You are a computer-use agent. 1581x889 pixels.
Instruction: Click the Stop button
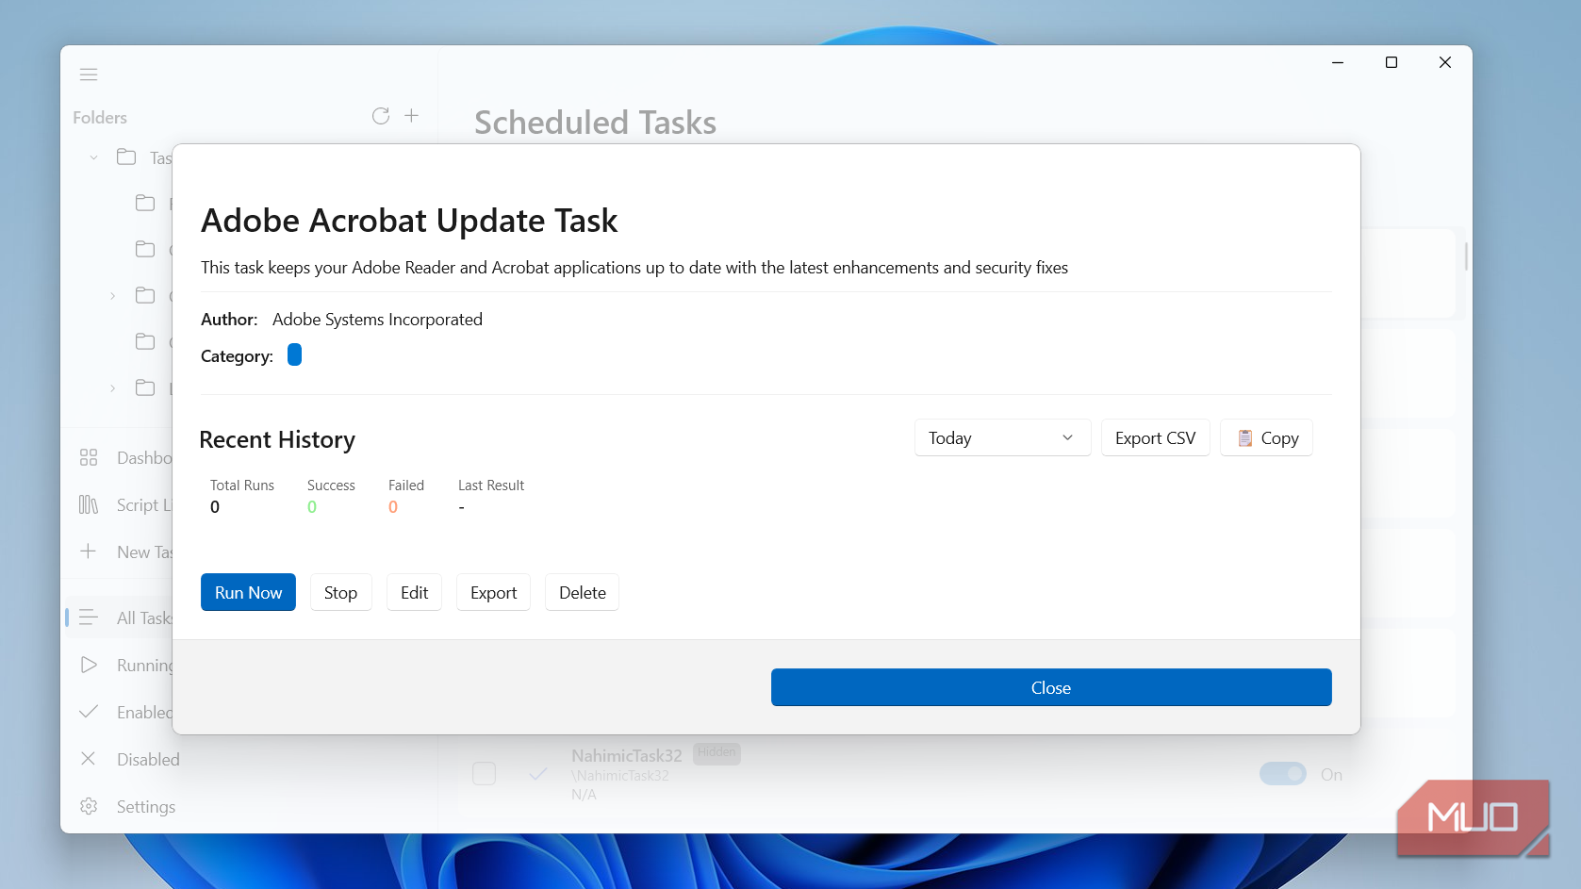pos(340,592)
